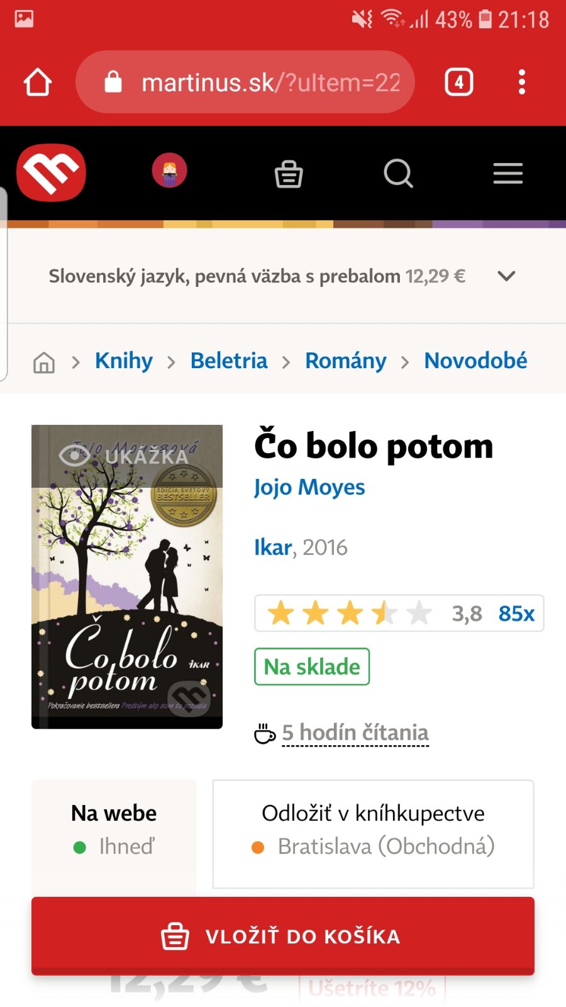Open the user profile avatar

[x=169, y=171]
